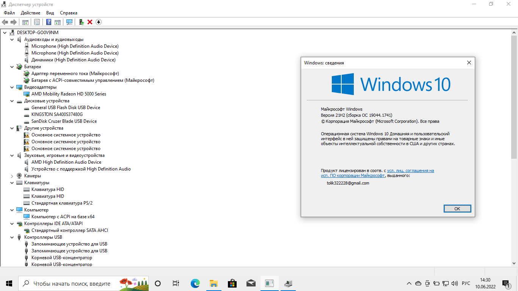Open Help via the blue question-mark icon
The height and width of the screenshot is (291, 518).
pyautogui.click(x=49, y=22)
